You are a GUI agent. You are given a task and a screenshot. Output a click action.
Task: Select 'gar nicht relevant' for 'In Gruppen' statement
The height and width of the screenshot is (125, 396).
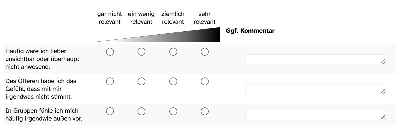pyautogui.click(x=110, y=111)
